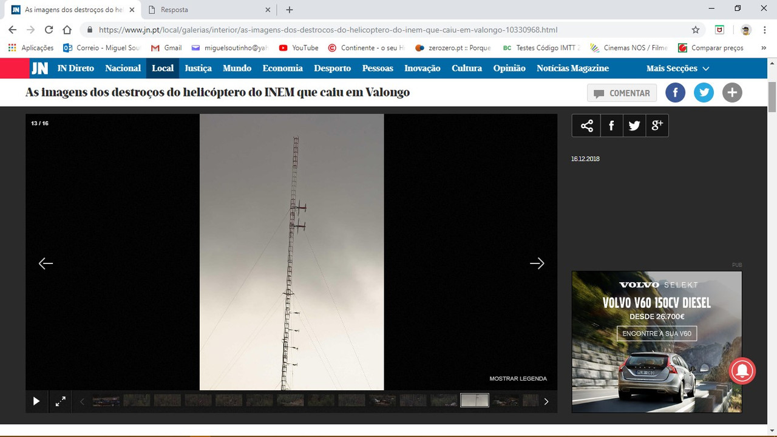The width and height of the screenshot is (777, 437).
Task: Open the Opinião section
Action: tap(509, 69)
